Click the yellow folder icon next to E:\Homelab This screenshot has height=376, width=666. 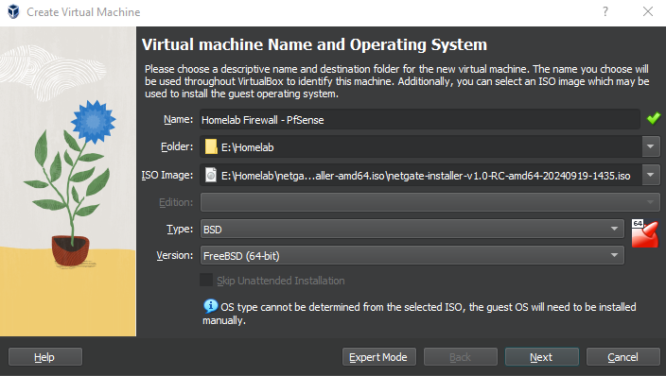211,146
